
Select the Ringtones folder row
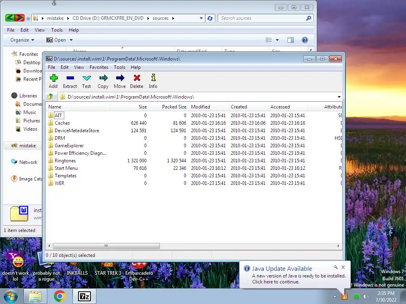tap(194, 161)
